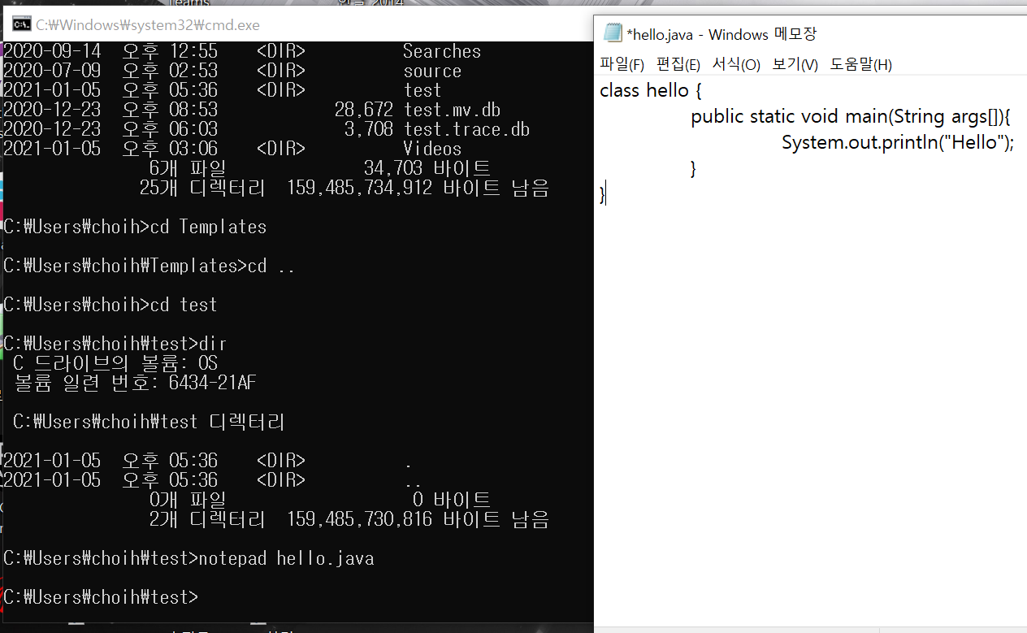Click the 'cd test' command line in cmd

110,305
